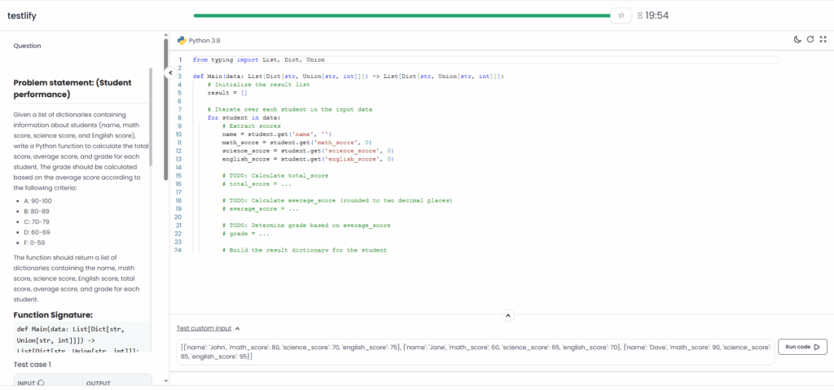Open the Question tab

point(27,46)
